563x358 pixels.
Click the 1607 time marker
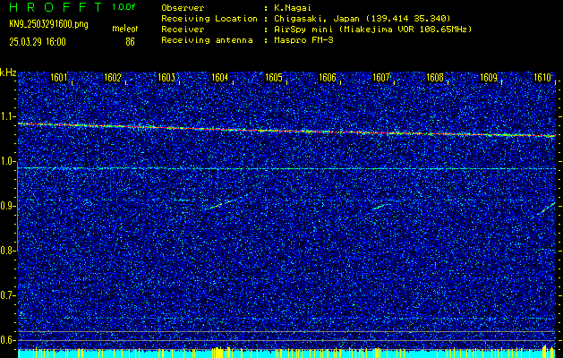(x=381, y=78)
